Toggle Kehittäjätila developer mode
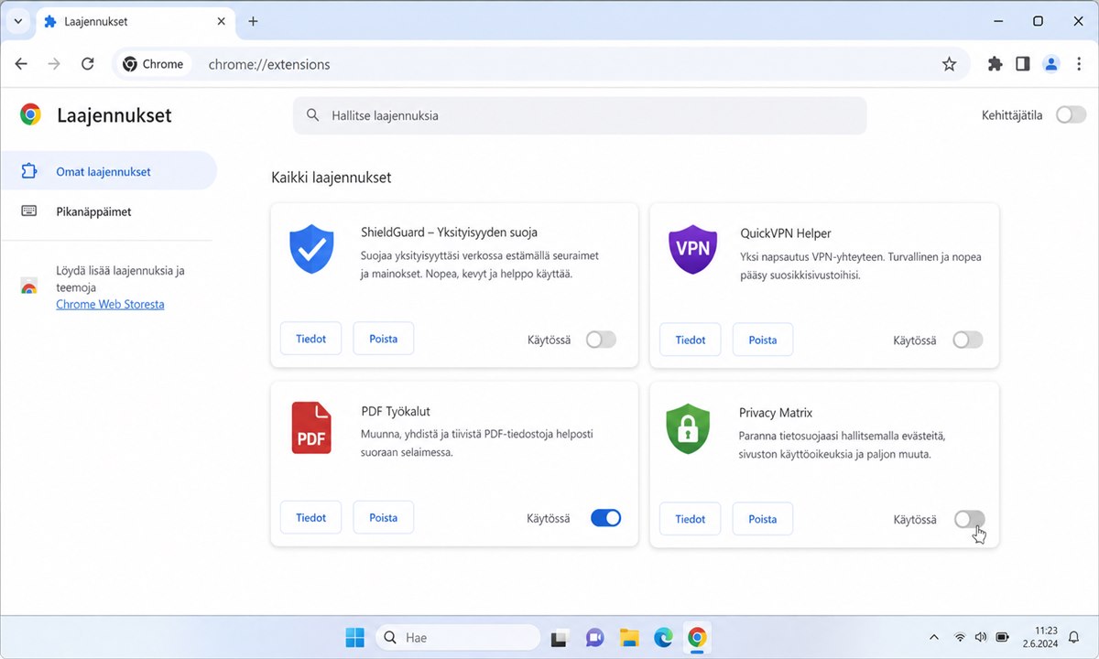 click(1071, 115)
